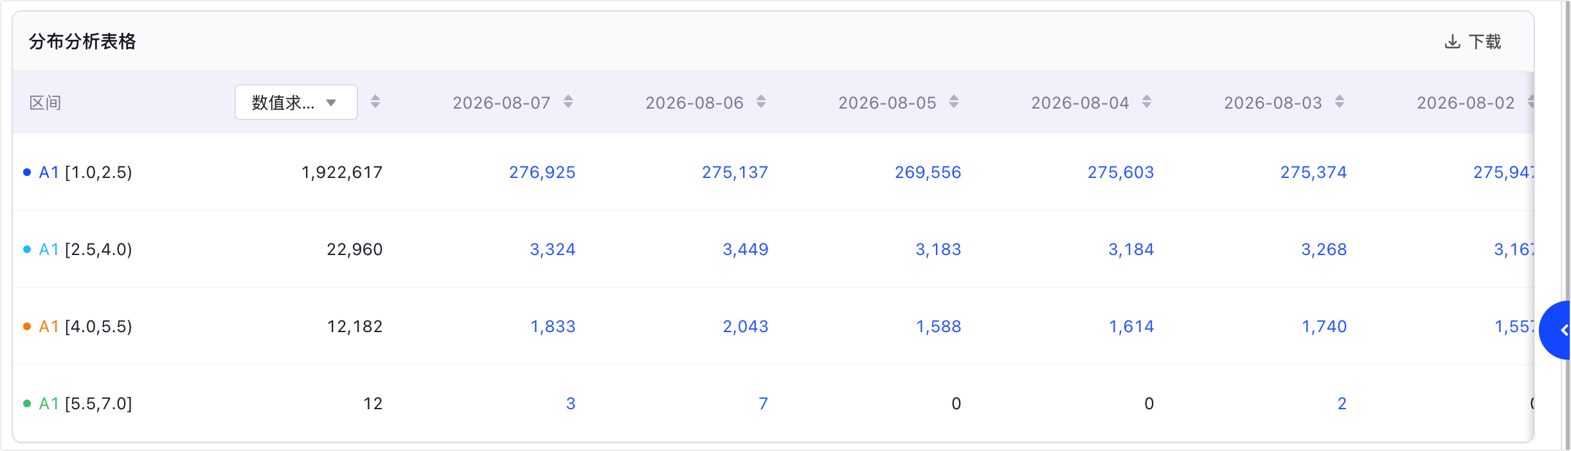Click the value 276,925
The width and height of the screenshot is (1571, 451).
tap(542, 172)
